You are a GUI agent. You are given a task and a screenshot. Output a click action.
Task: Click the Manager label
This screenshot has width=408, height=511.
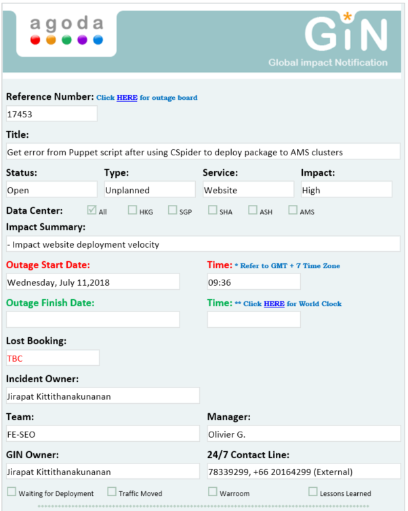(228, 417)
